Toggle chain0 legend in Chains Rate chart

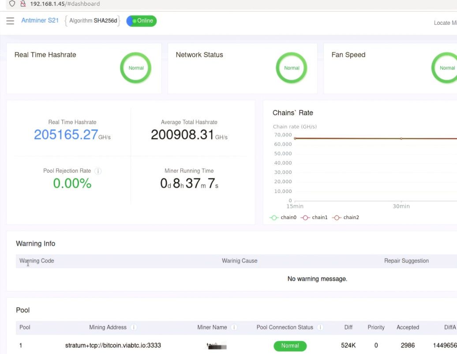tap(283, 218)
